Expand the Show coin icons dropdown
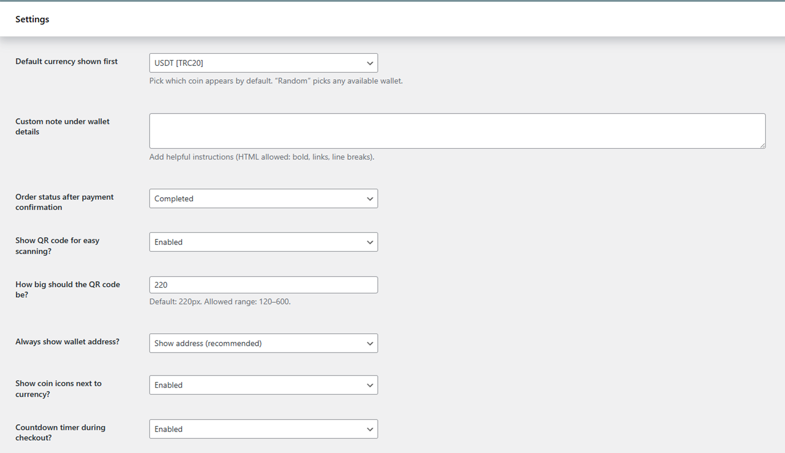Image resolution: width=785 pixels, height=453 pixels. pyautogui.click(x=263, y=385)
